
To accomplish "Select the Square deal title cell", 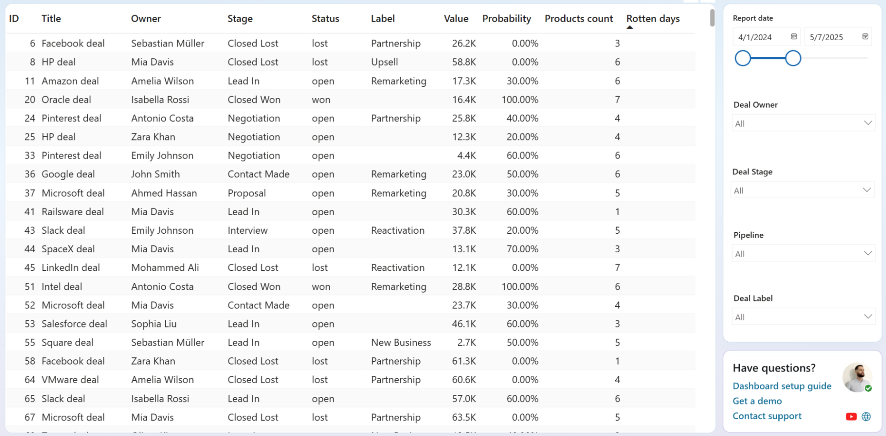I will [67, 343].
